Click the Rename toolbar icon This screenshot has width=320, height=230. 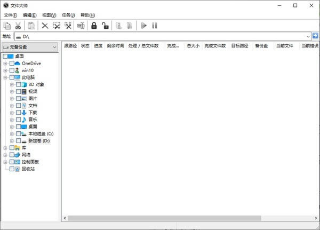point(81,26)
